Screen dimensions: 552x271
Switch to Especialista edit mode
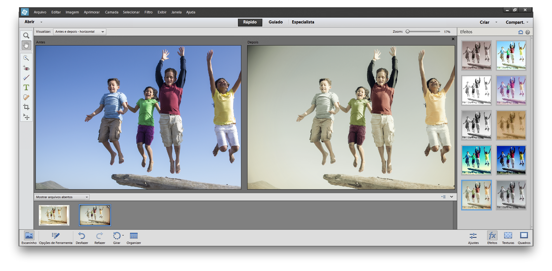303,22
